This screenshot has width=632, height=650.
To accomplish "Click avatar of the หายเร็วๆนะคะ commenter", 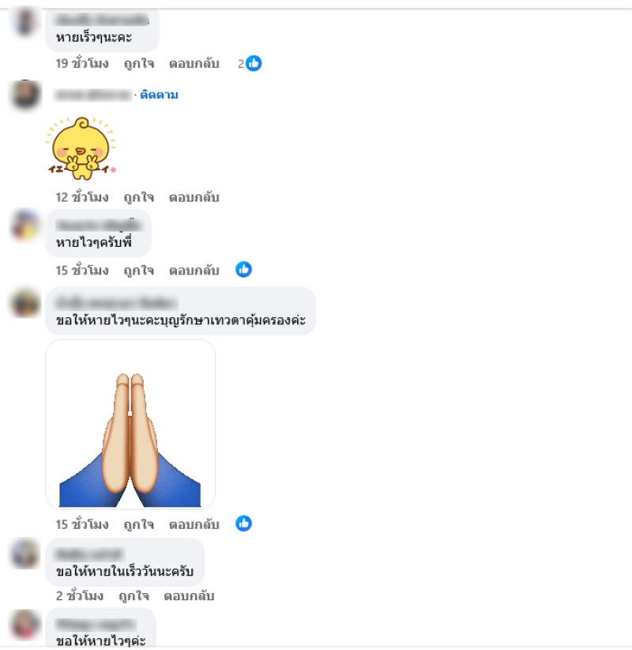I will (x=25, y=21).
